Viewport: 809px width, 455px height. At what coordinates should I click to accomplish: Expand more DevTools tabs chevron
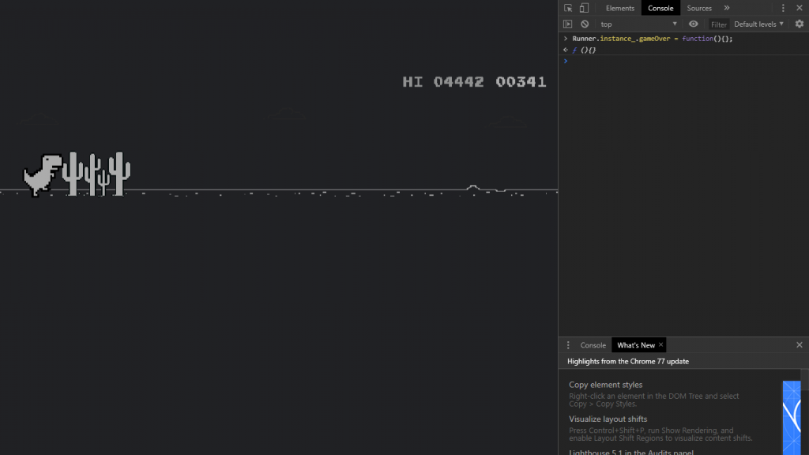(x=727, y=8)
